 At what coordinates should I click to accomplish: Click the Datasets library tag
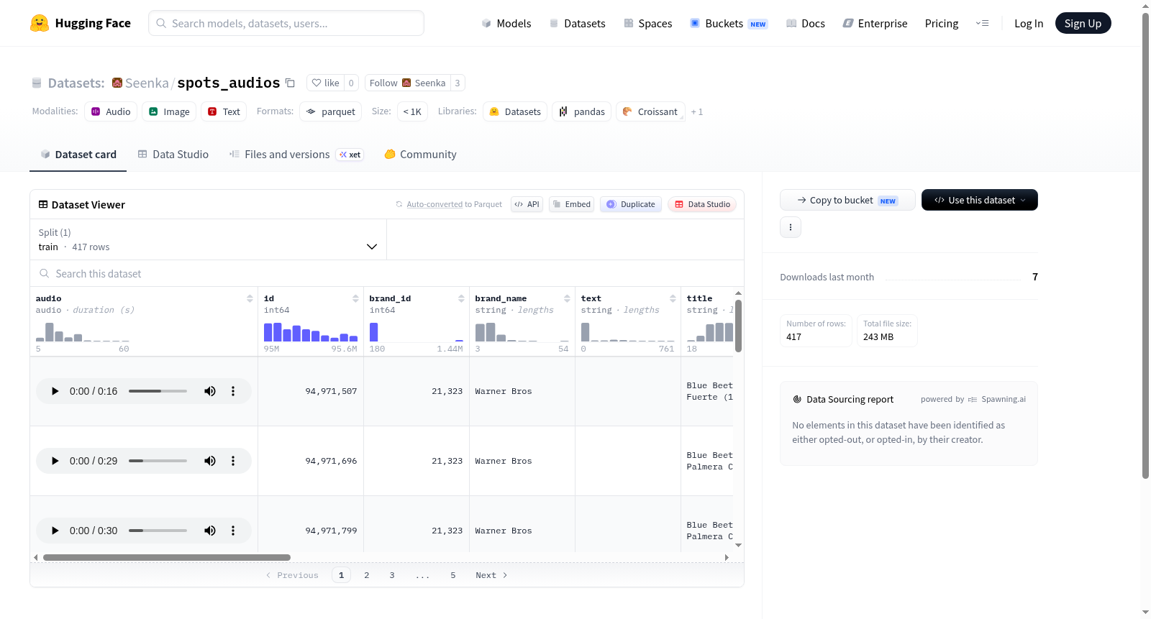[x=515, y=111]
